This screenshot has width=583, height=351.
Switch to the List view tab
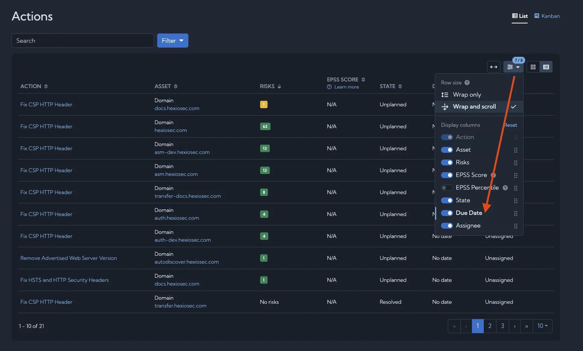coord(519,16)
